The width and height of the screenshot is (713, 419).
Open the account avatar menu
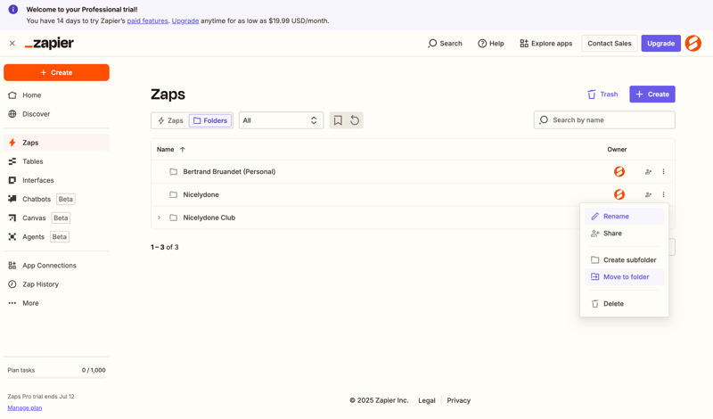[693, 43]
